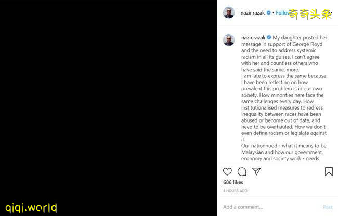Click the verified badge in the post header
The height and width of the screenshot is (216, 338).
269,12
